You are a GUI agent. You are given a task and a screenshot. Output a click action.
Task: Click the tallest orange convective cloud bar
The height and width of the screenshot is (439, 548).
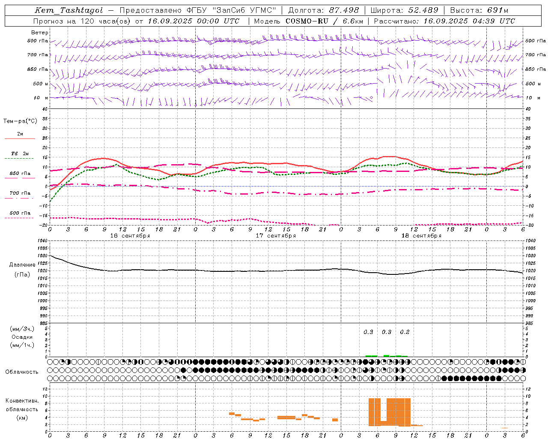pyautogui.click(x=399, y=412)
